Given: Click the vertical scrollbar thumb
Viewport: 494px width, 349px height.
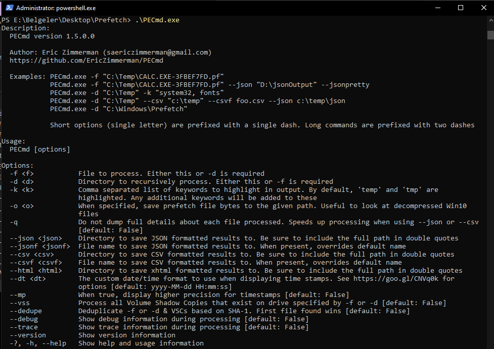Looking at the screenshot, I should pos(490,34).
